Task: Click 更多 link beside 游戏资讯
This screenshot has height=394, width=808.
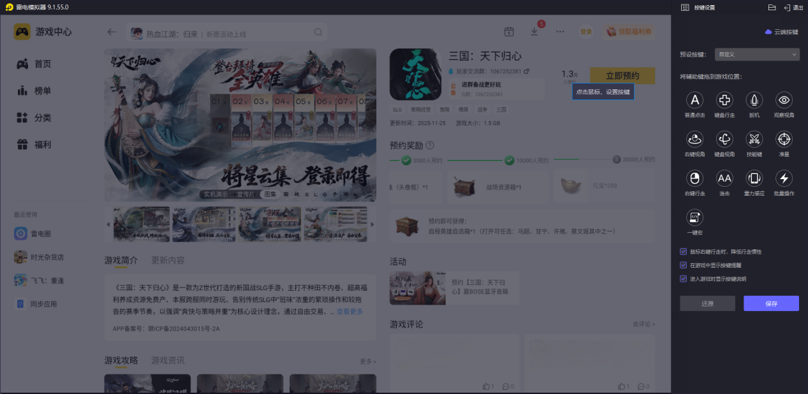Action: 368,361
